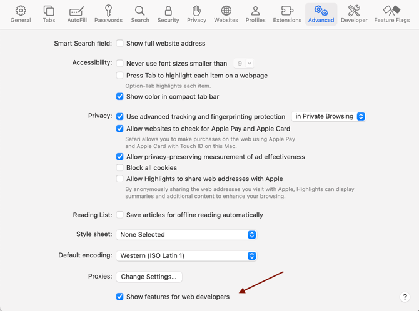Open the Passwords key icon

tap(108, 14)
